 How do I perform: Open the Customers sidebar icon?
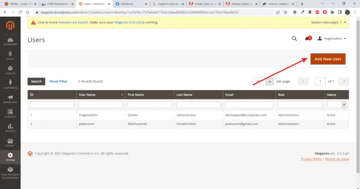coord(10,85)
